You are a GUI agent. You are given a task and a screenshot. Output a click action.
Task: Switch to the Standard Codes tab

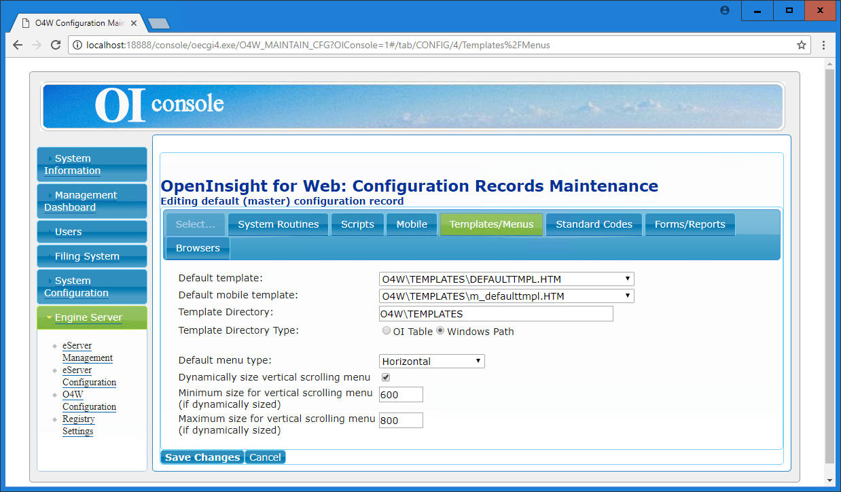594,224
